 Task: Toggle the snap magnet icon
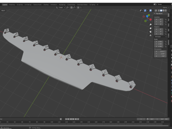(x=71, y=8)
